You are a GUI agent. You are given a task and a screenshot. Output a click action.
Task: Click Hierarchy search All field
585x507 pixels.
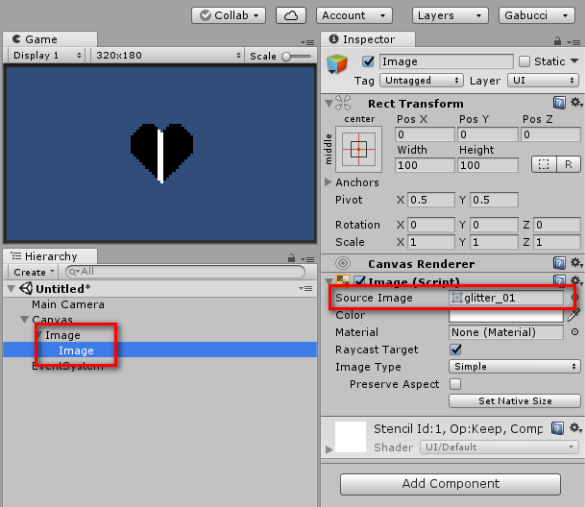point(185,272)
